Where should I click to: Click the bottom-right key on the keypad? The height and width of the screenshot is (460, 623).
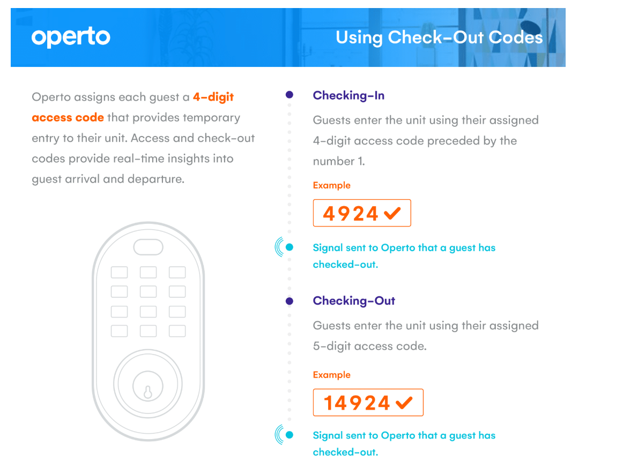point(177,331)
